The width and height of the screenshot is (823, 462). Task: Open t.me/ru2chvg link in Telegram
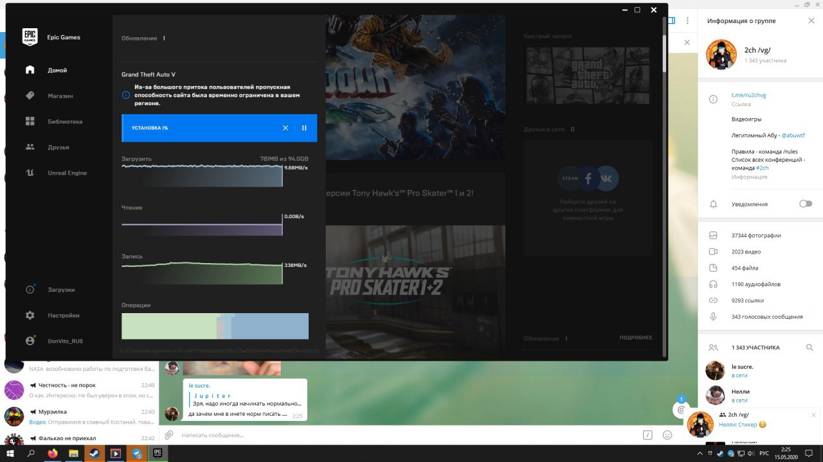(x=748, y=95)
